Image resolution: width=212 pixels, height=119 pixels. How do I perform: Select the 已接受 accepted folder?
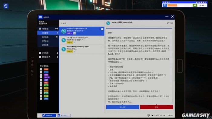(x=48, y=33)
